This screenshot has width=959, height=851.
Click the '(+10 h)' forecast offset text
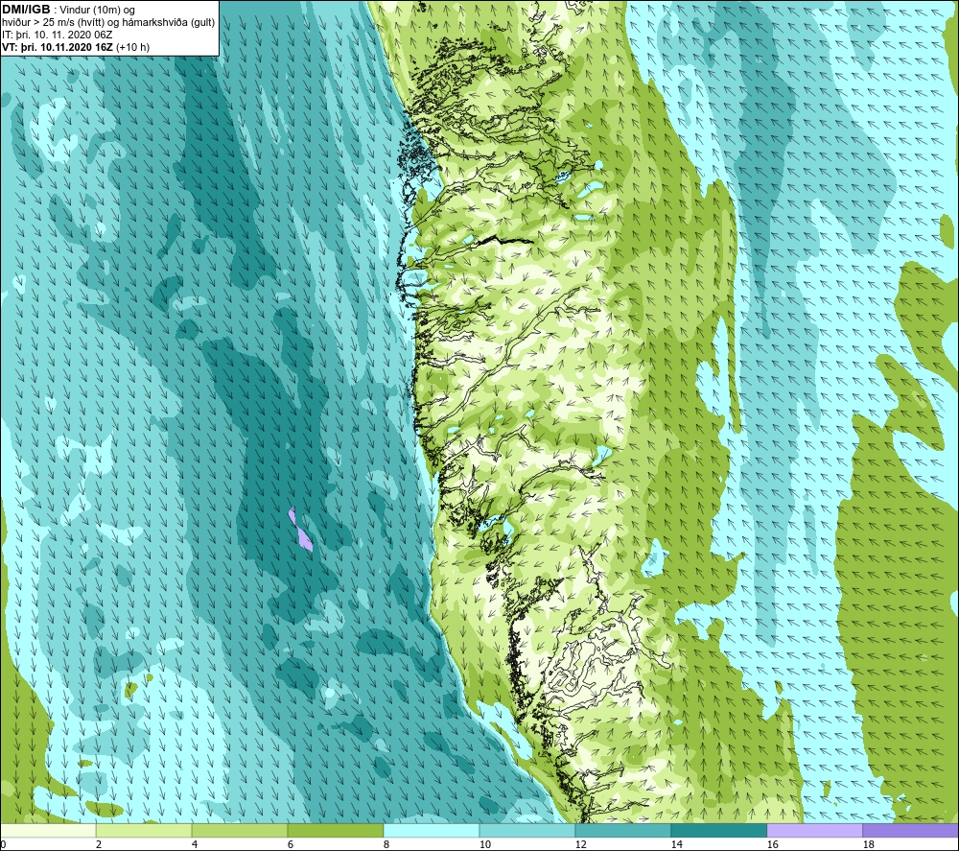pyautogui.click(x=132, y=46)
